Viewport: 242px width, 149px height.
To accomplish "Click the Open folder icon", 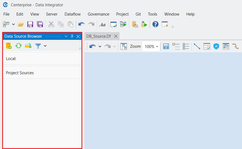I will pyautogui.click(x=21, y=24).
